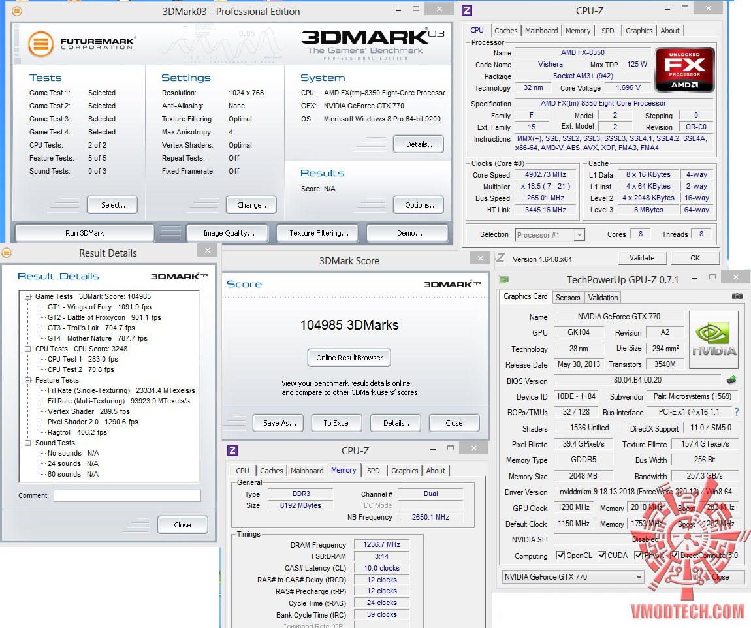751x628 pixels.
Task: Click Save As... in score window
Action: tap(278, 423)
